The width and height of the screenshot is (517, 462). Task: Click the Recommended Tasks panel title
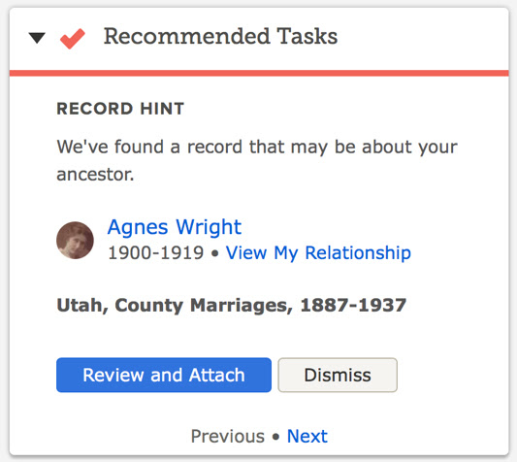click(220, 36)
